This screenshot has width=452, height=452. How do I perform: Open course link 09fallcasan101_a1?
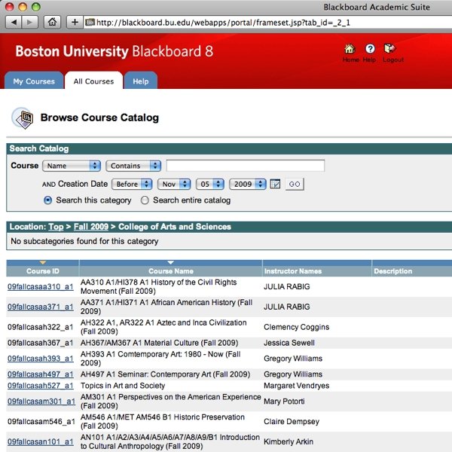(x=41, y=441)
